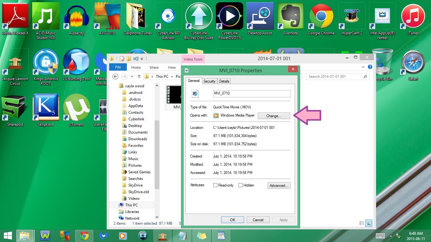This screenshot has width=431, height=242.
Task: Select the Downloads folder in tree
Action: (x=138, y=139)
